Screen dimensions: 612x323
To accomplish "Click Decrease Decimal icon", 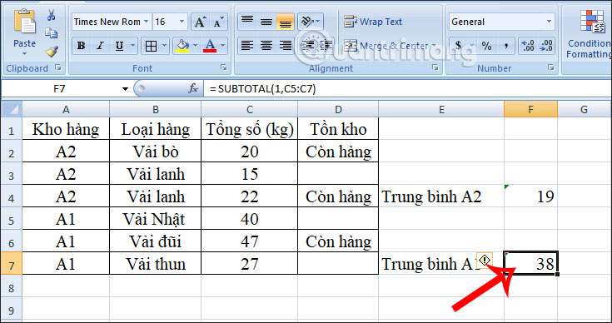I will [x=545, y=46].
